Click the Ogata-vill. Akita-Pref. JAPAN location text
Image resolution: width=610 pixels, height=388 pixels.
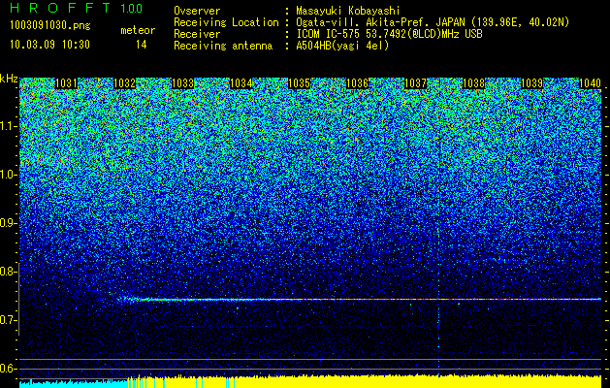433,22
